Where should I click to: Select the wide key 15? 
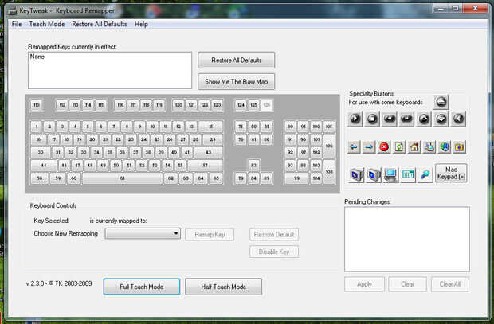coord(211,127)
